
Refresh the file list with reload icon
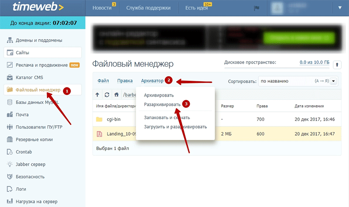coord(107,95)
